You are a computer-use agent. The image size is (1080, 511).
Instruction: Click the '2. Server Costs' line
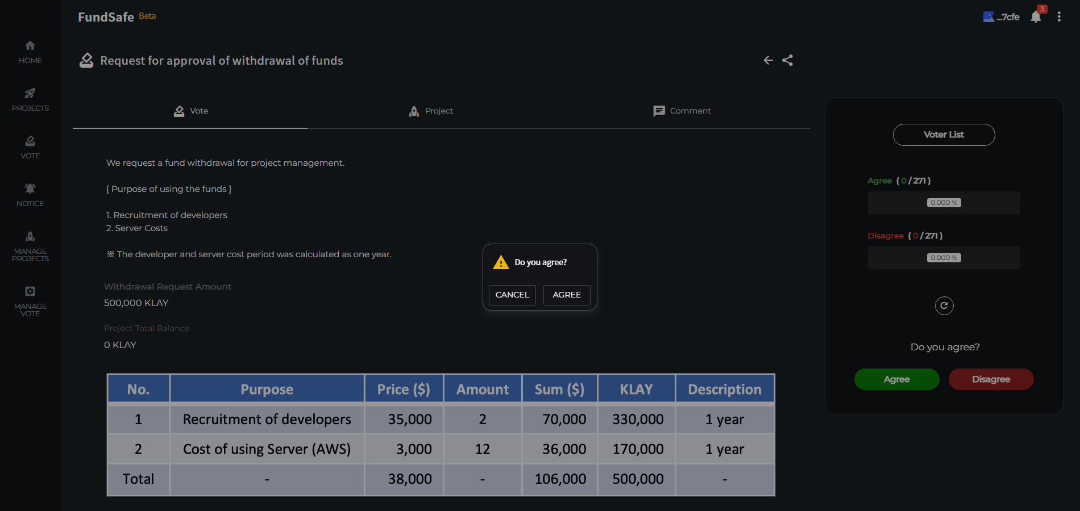(x=137, y=228)
